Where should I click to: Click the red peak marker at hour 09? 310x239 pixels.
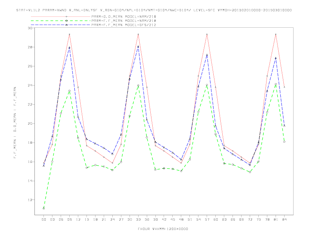click(x=69, y=34)
